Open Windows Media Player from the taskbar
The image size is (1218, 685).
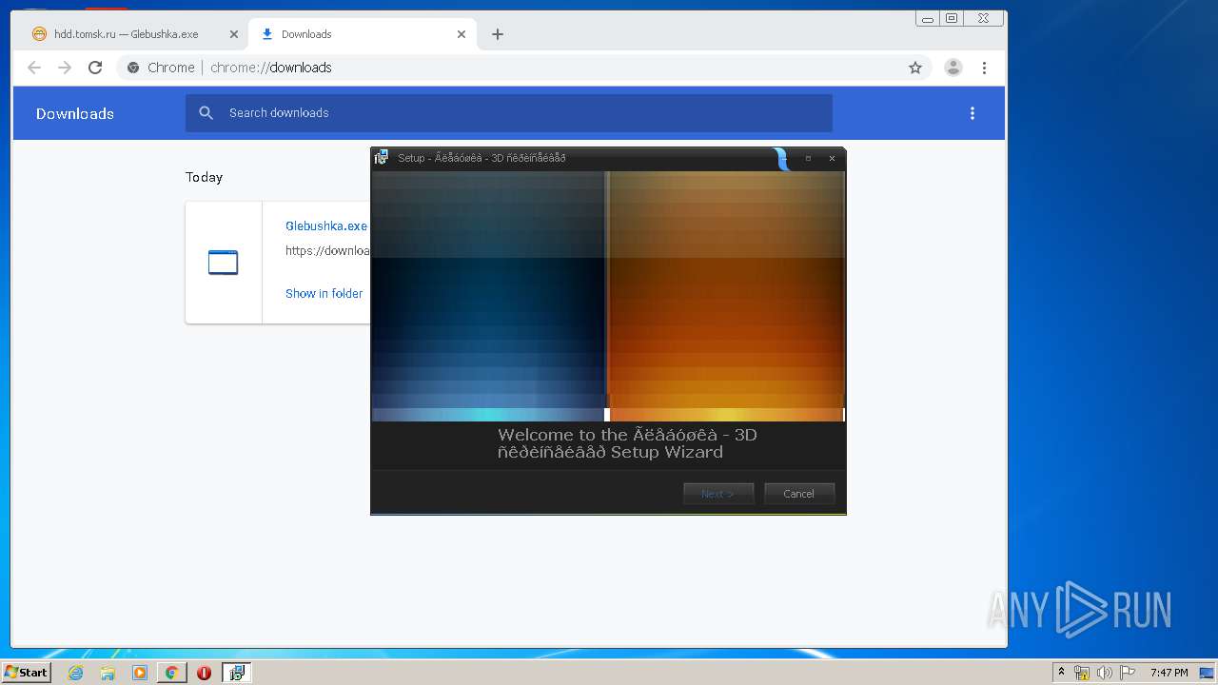[x=140, y=673]
